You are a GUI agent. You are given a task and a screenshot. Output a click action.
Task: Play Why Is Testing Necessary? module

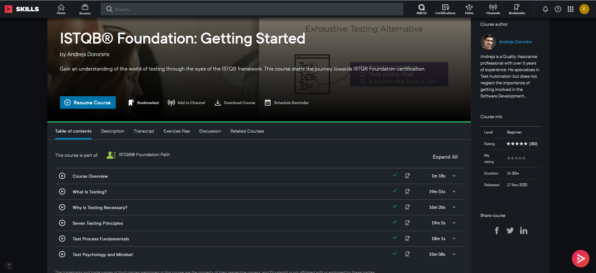click(x=62, y=207)
